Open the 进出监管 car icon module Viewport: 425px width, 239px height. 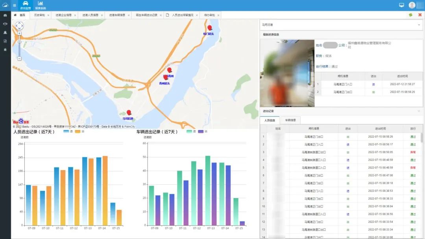coord(25,5)
